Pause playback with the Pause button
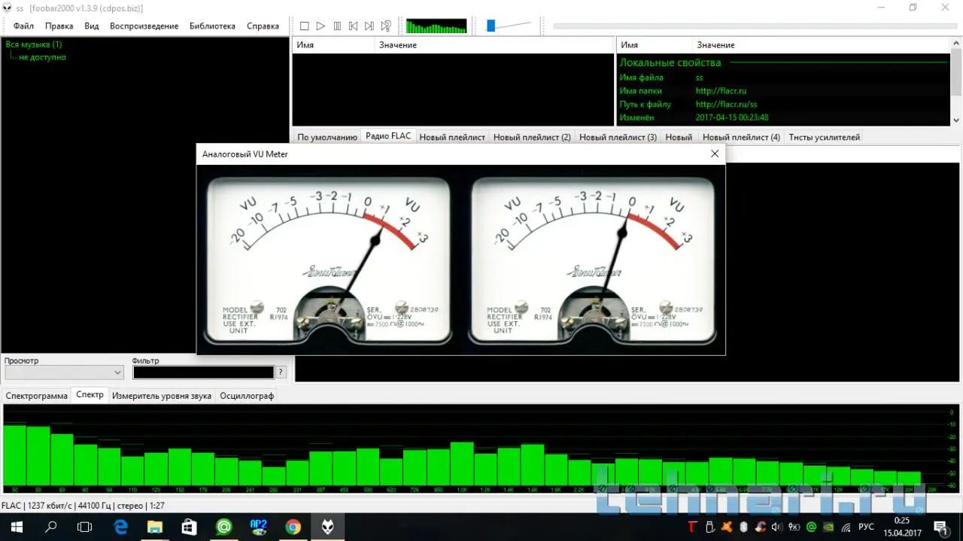This screenshot has height=541, width=963. coord(337,26)
